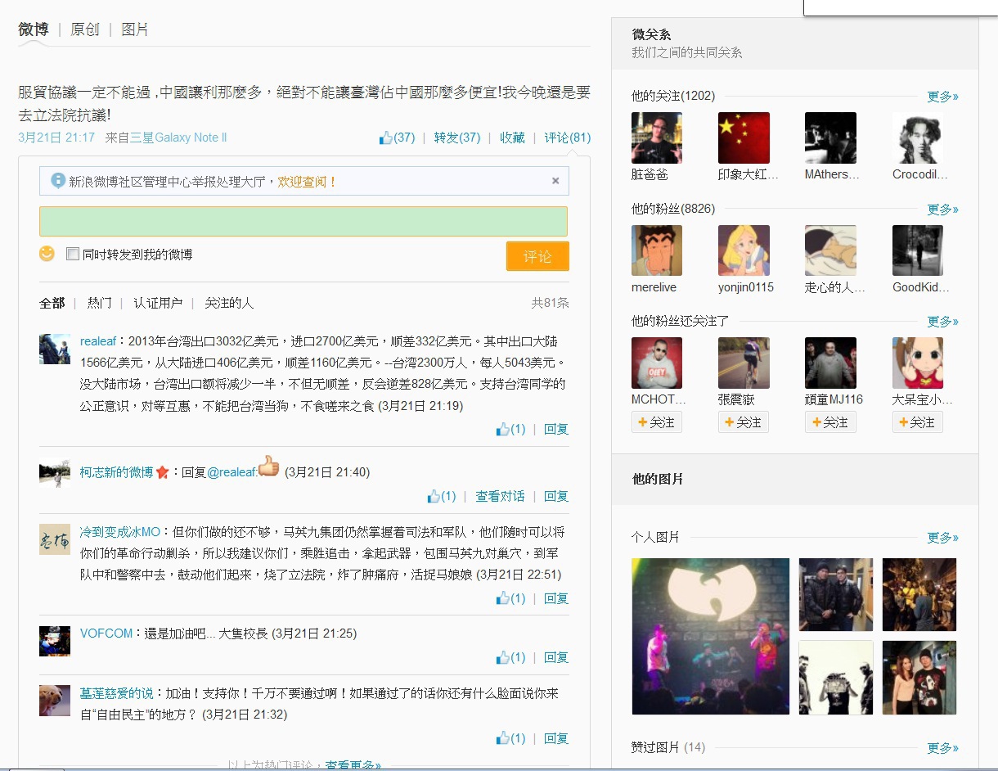
Task: Expand 更多 for 他的粉丝
Action: pos(942,209)
